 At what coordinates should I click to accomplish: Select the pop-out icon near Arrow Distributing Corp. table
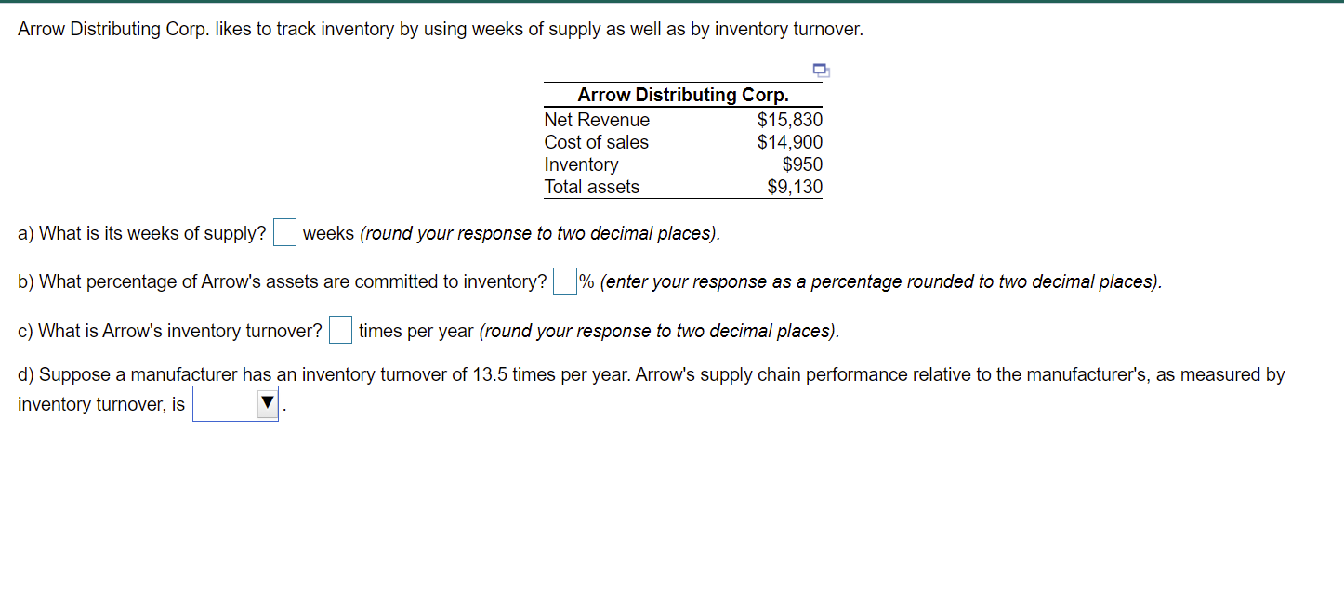click(819, 70)
